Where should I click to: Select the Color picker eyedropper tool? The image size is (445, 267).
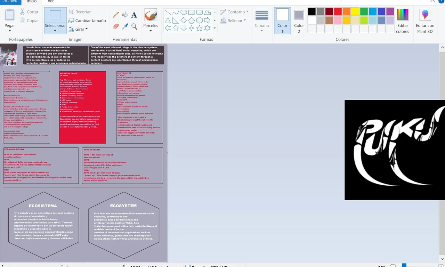click(125, 26)
